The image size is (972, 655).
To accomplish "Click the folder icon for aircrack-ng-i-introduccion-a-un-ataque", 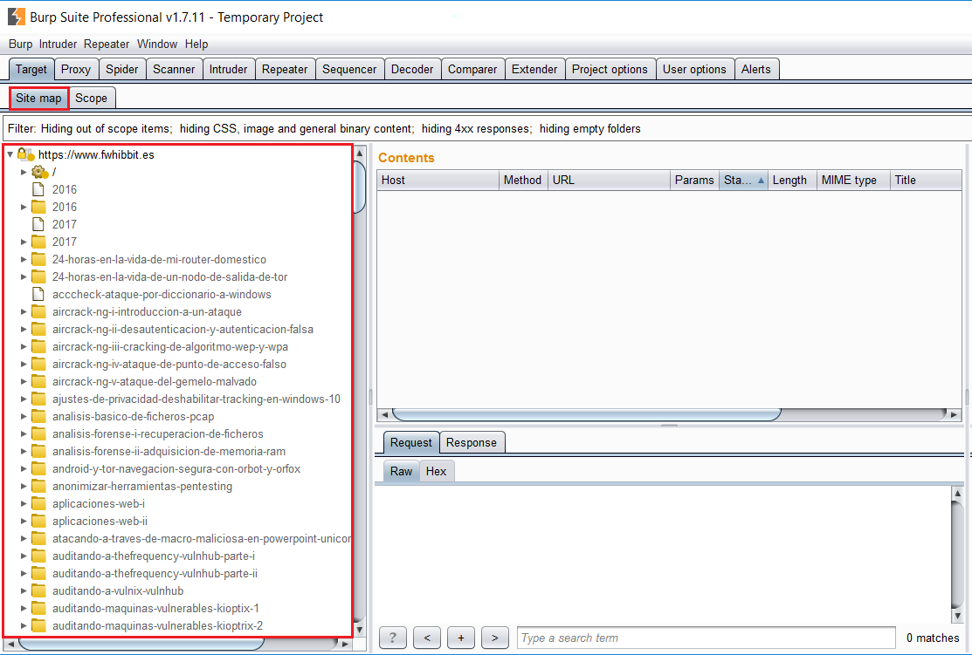I will [38, 311].
